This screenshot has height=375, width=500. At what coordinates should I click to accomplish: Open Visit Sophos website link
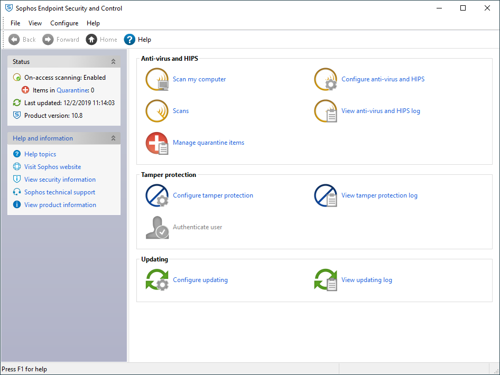[x=52, y=167]
